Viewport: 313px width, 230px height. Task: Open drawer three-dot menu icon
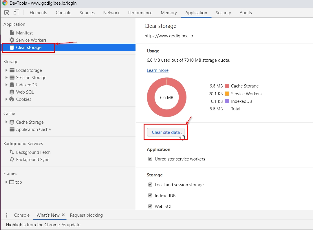pos(7,215)
